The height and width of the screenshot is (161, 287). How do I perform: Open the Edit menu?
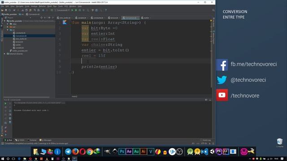pyautogui.click(x=7, y=6)
